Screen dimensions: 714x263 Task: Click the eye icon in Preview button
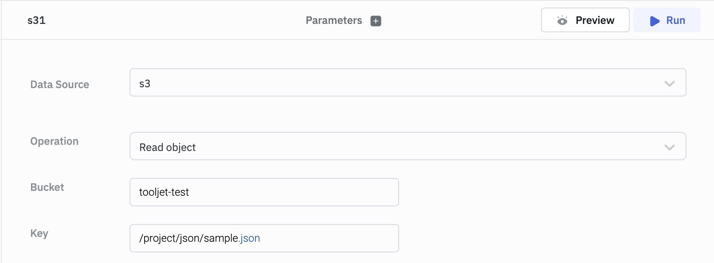(x=562, y=20)
